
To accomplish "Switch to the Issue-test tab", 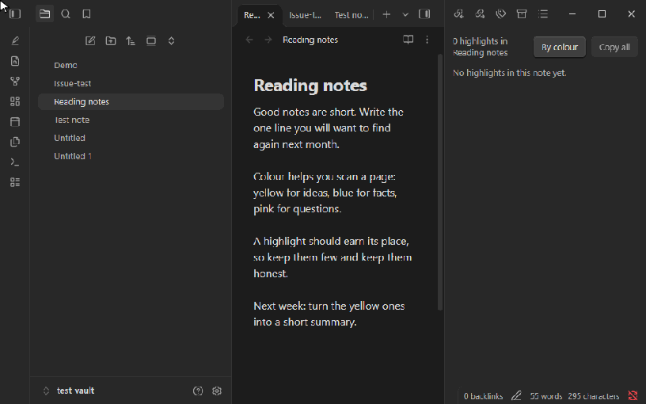I will (306, 15).
